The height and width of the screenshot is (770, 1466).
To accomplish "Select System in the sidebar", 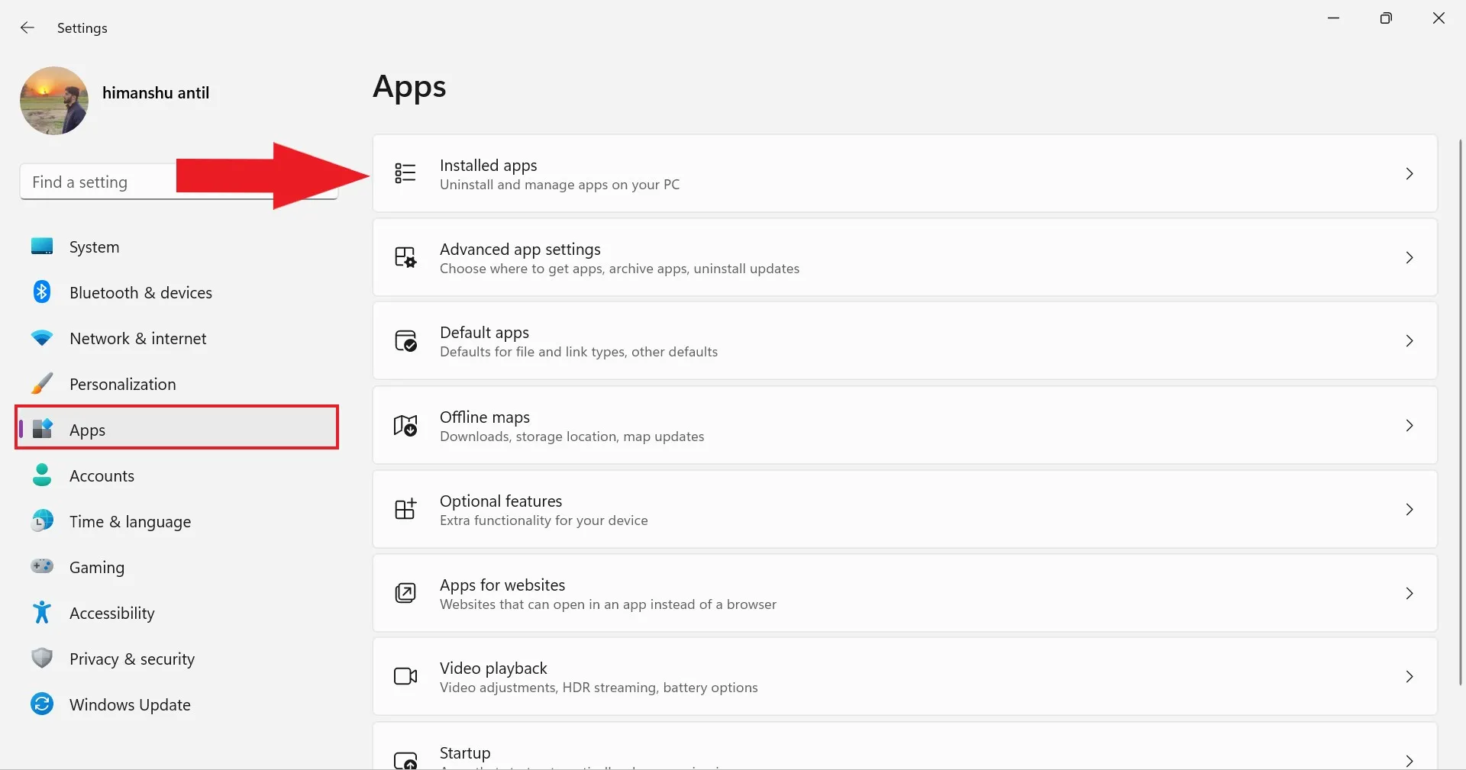I will tap(94, 247).
